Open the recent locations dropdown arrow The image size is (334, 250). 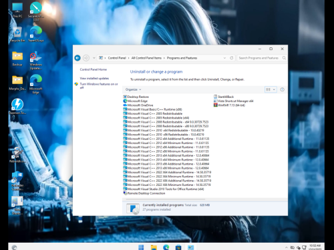pos(94,58)
